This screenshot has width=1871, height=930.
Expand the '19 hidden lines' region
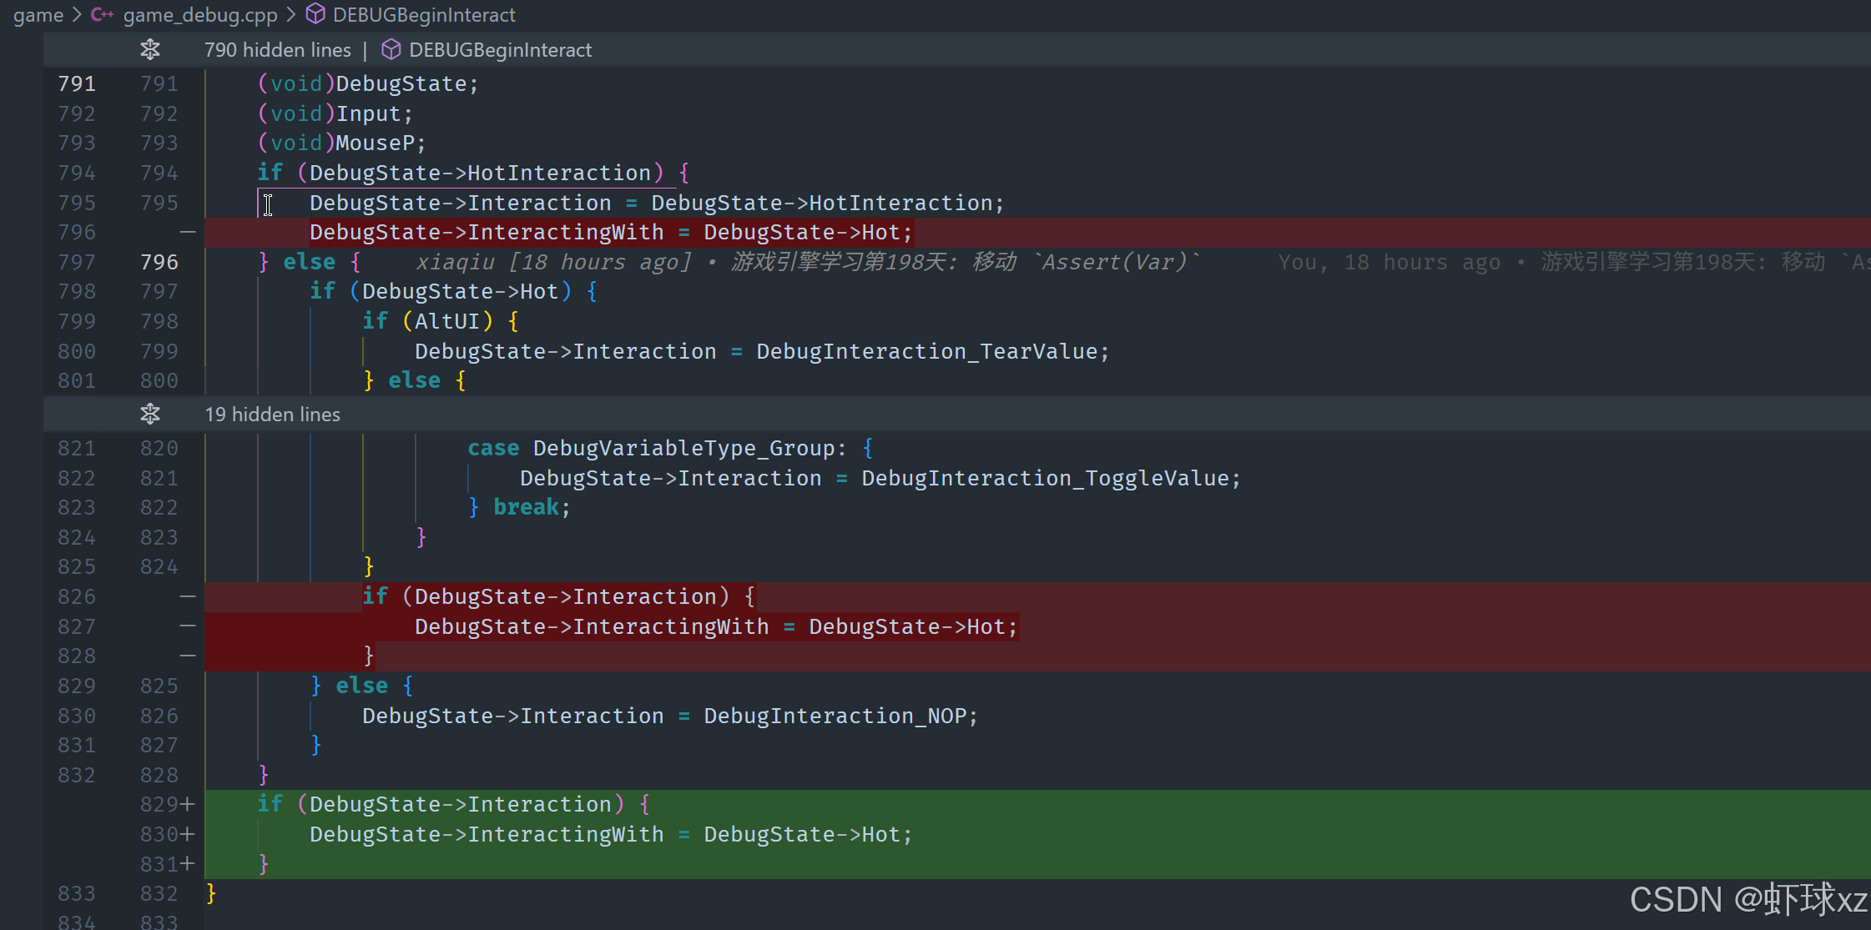coord(273,415)
